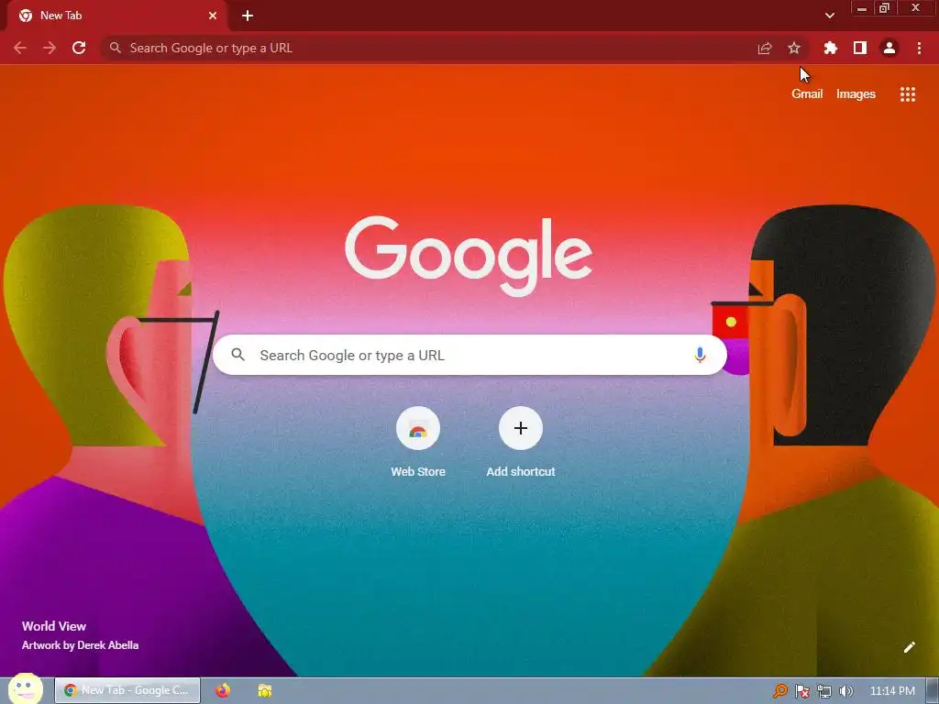
Task: Launch Firefox from the taskbar
Action: pos(223,690)
